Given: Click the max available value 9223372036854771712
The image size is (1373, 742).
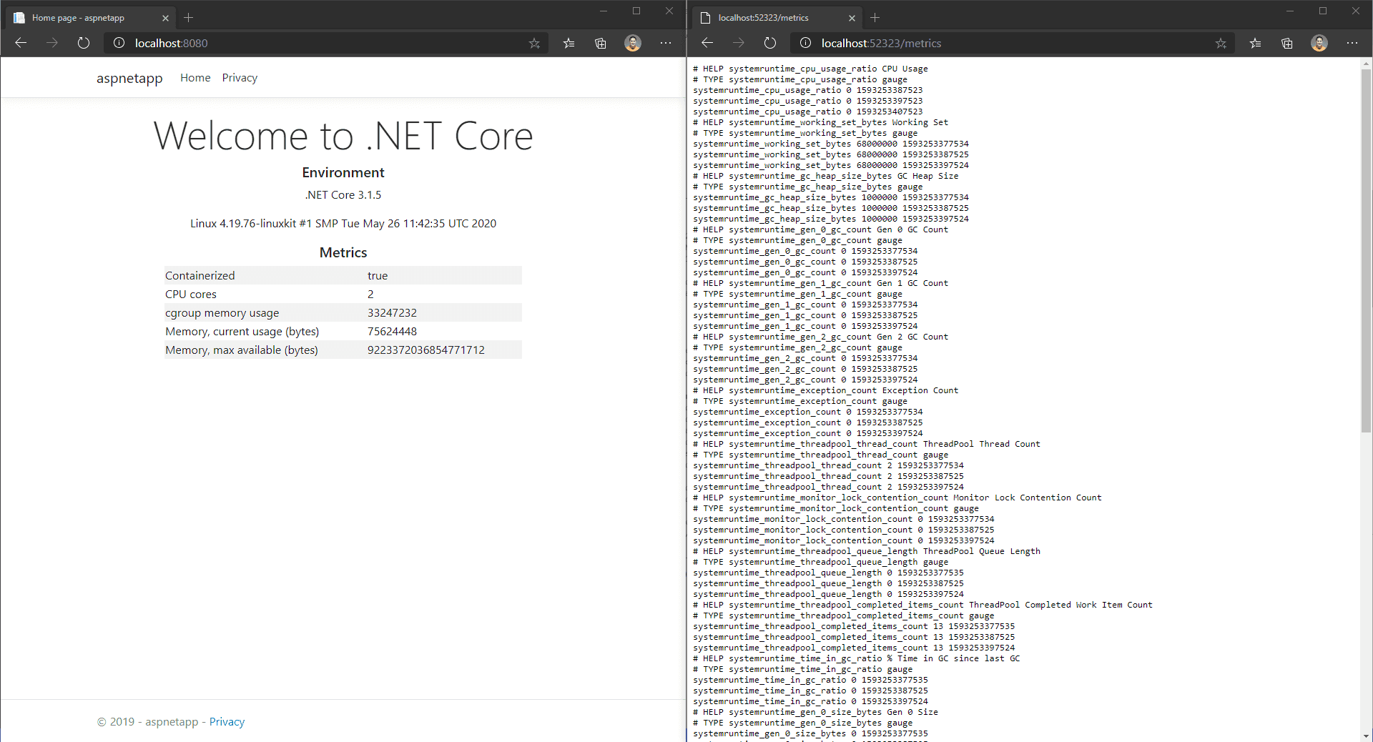Looking at the screenshot, I should pos(426,350).
